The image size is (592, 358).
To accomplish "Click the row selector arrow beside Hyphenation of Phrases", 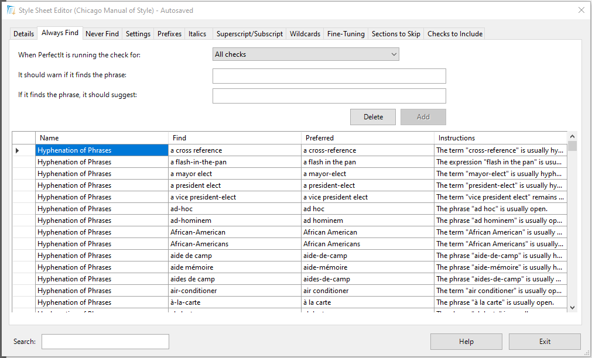I will click(x=18, y=150).
